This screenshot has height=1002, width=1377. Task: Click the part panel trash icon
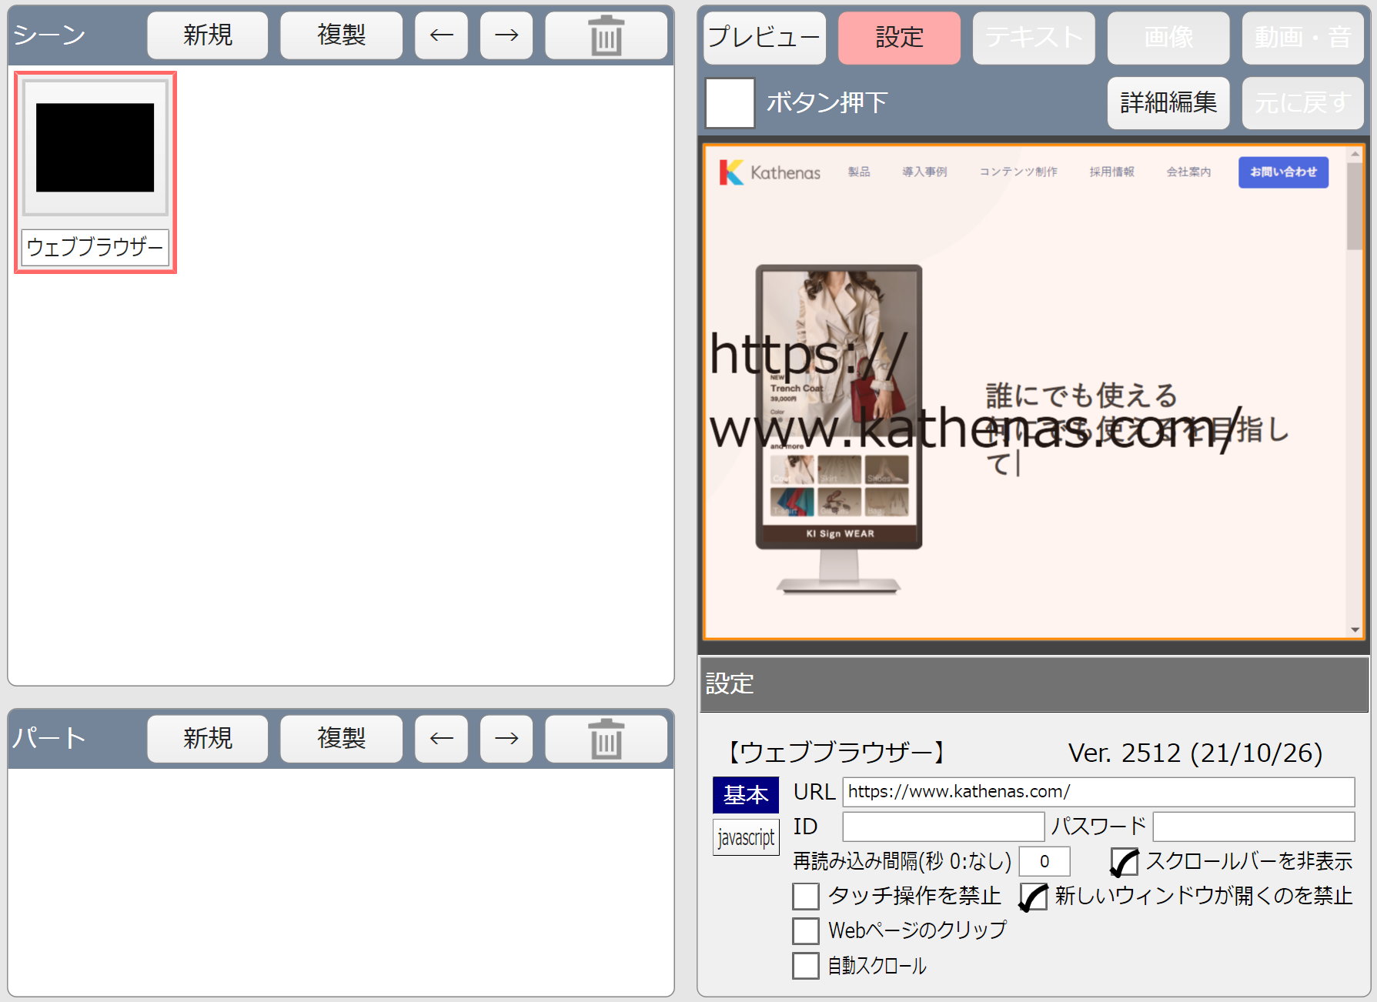pos(606,739)
